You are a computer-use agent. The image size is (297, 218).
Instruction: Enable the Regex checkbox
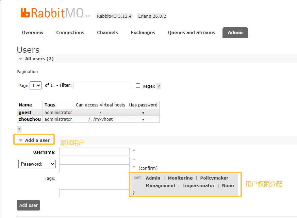coord(138,86)
